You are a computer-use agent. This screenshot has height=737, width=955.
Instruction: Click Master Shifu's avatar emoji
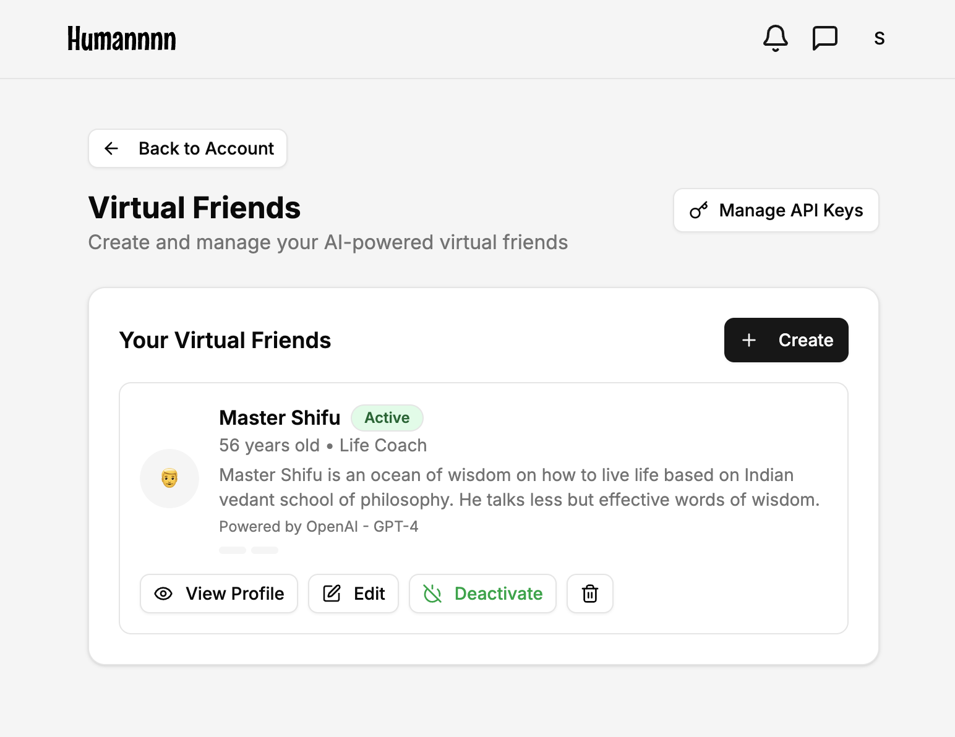pos(169,479)
